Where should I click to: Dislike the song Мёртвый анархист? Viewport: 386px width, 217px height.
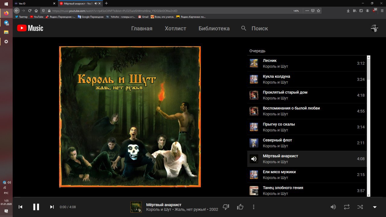[x=226, y=207]
